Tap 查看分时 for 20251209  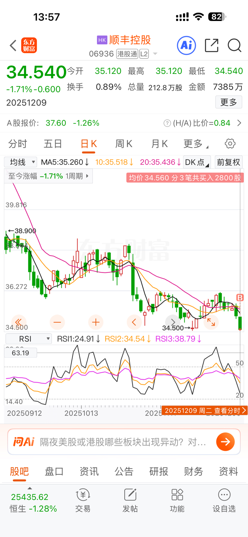click(x=205, y=410)
